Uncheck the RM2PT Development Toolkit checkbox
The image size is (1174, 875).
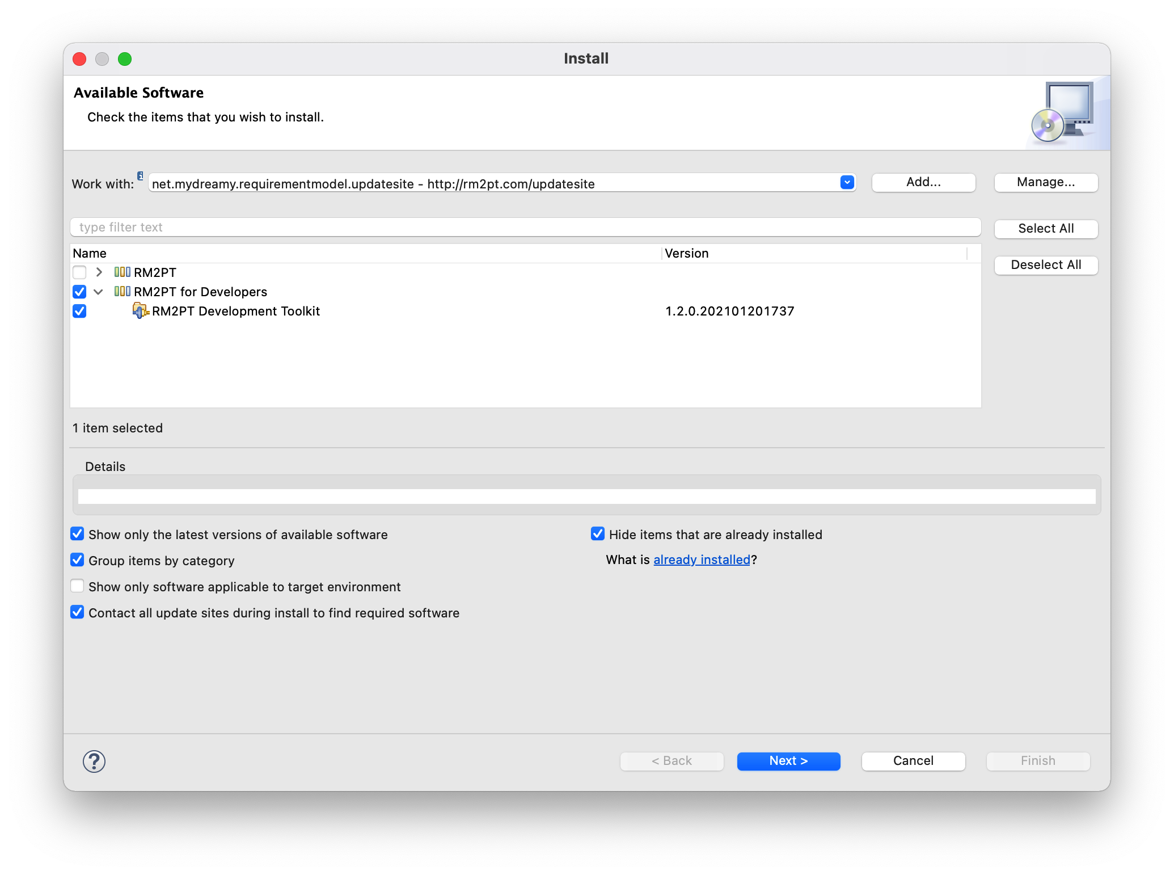[x=79, y=311]
